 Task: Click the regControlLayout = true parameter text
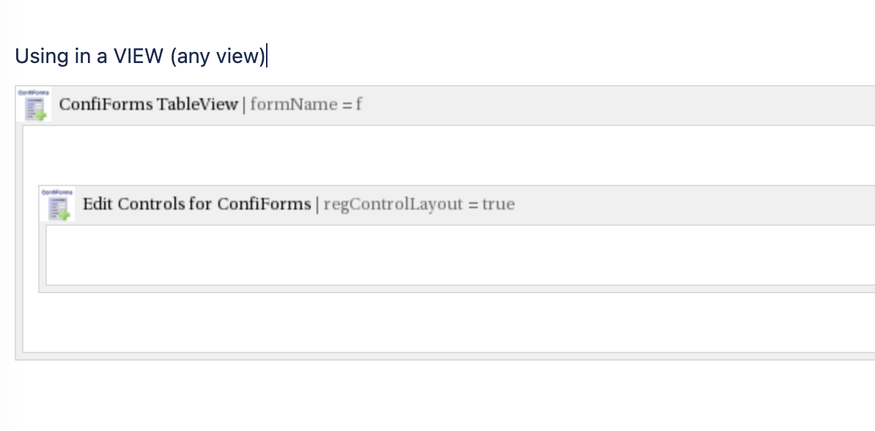[420, 205]
